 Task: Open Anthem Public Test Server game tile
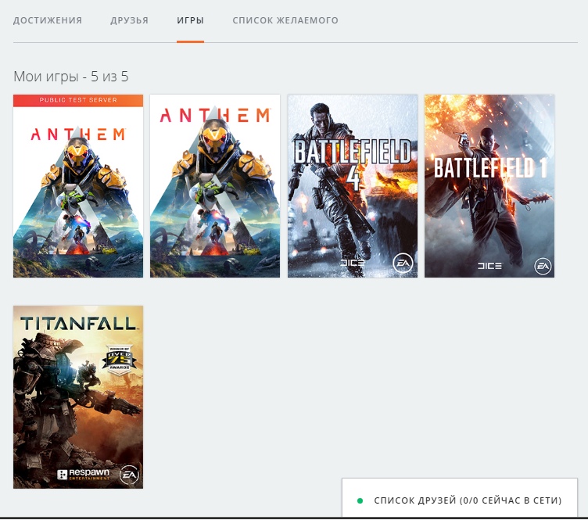click(x=78, y=186)
